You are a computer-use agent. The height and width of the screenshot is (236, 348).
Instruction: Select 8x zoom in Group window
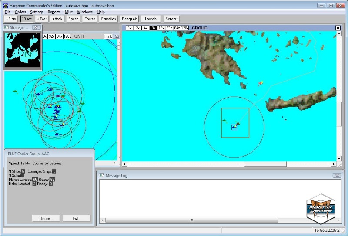click(153, 28)
